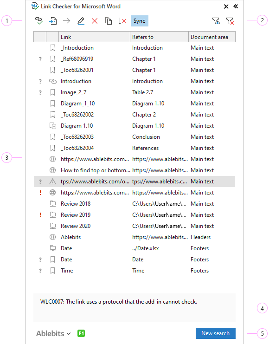Select the ../Date.xlsx cell
The width and height of the screenshot is (269, 344).
(x=145, y=248)
